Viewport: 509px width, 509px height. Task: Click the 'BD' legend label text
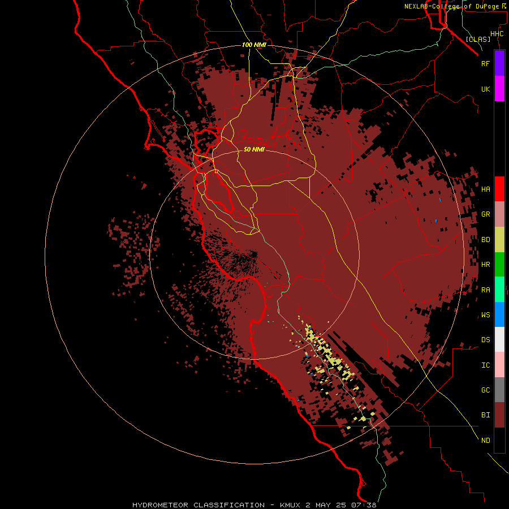coord(485,239)
